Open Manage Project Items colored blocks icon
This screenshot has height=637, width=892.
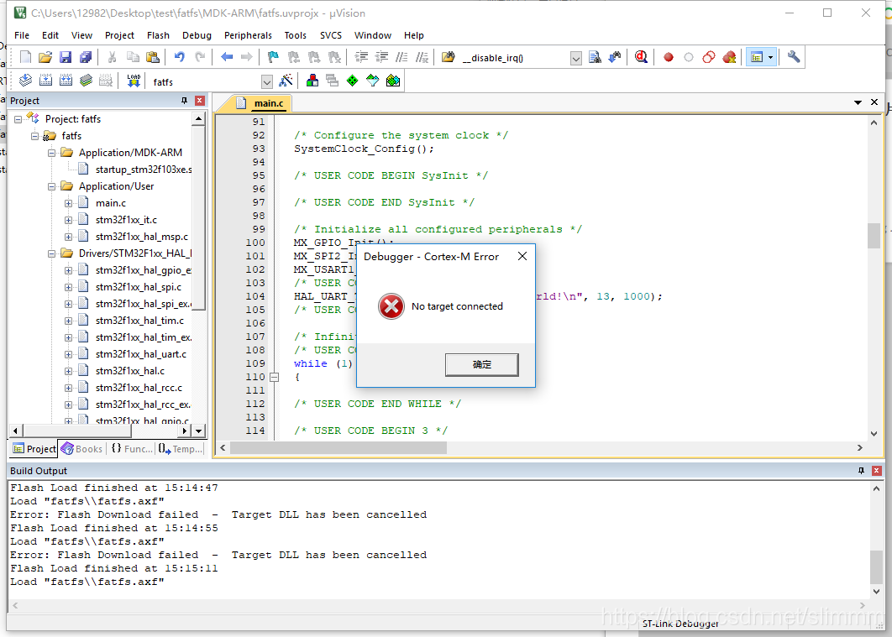point(312,81)
